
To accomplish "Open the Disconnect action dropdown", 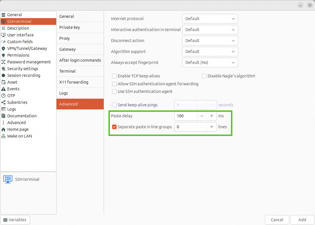I will click(x=210, y=41).
